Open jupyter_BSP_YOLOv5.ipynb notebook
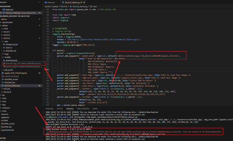Image resolution: width=233 pixels, height=141 pixels. [16, 73]
